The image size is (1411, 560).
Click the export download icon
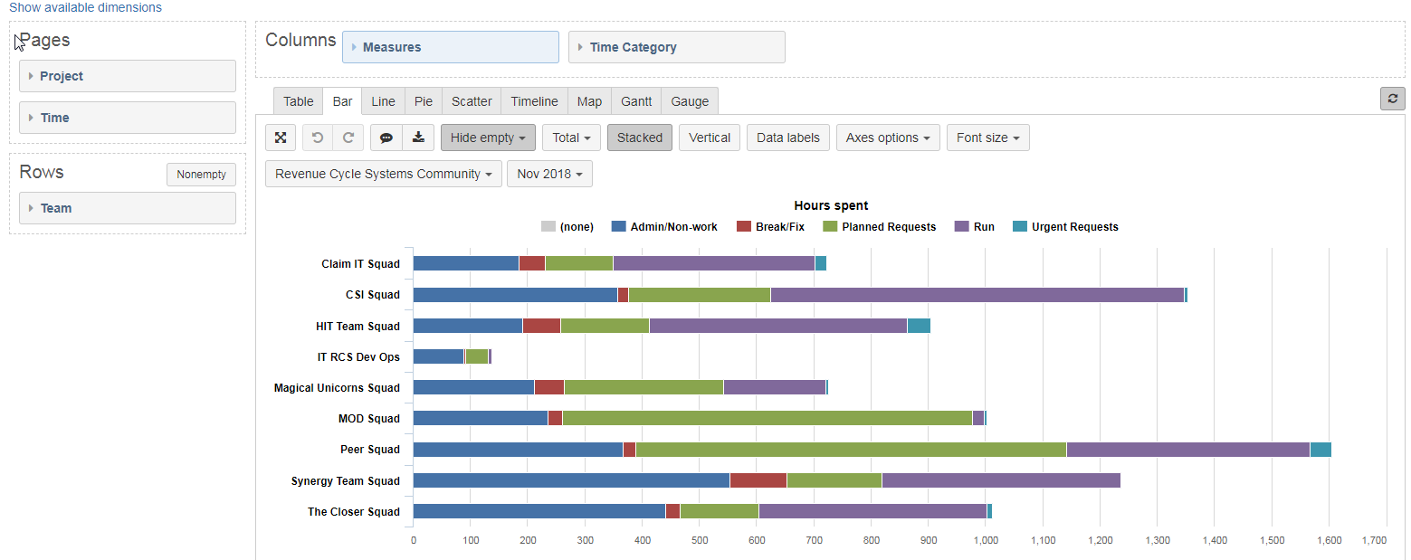[x=417, y=138]
